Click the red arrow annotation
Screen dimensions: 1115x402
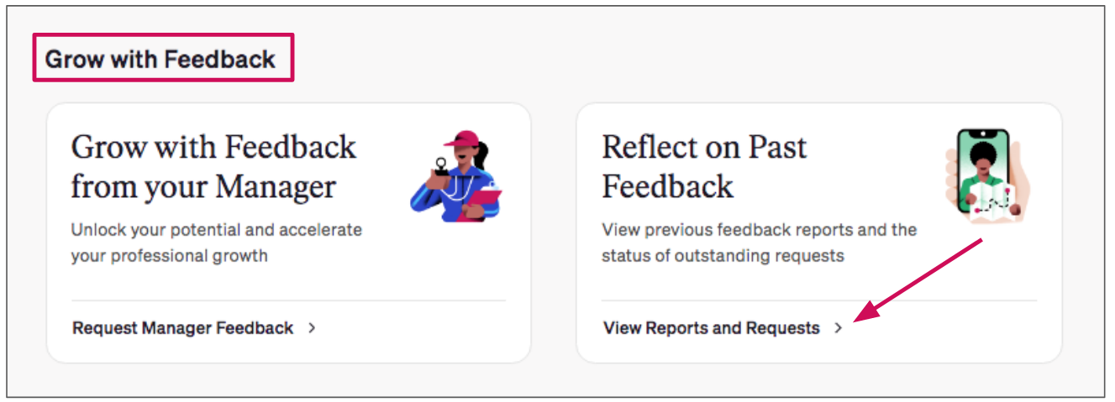[918, 279]
